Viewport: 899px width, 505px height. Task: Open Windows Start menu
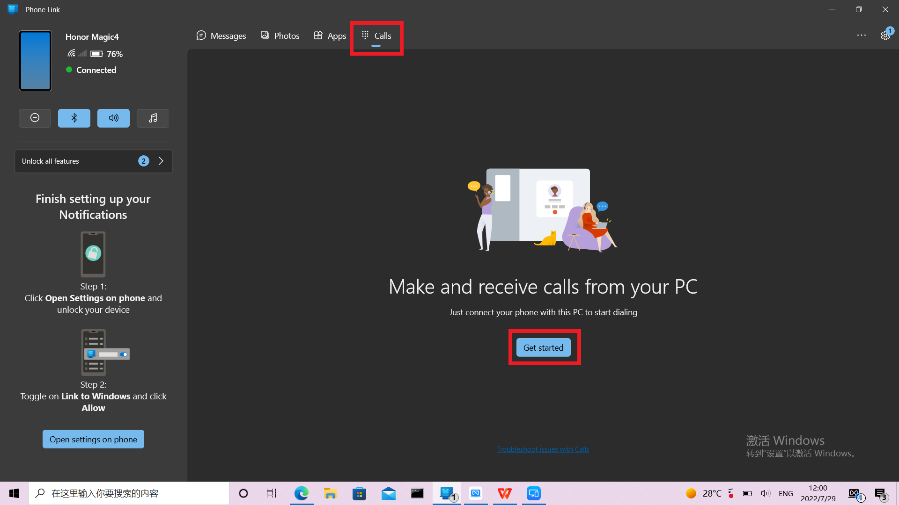[x=14, y=493]
